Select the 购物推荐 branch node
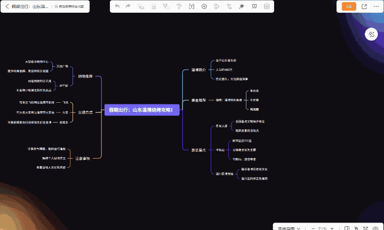The width and height of the screenshot is (384, 230). [x=85, y=76]
